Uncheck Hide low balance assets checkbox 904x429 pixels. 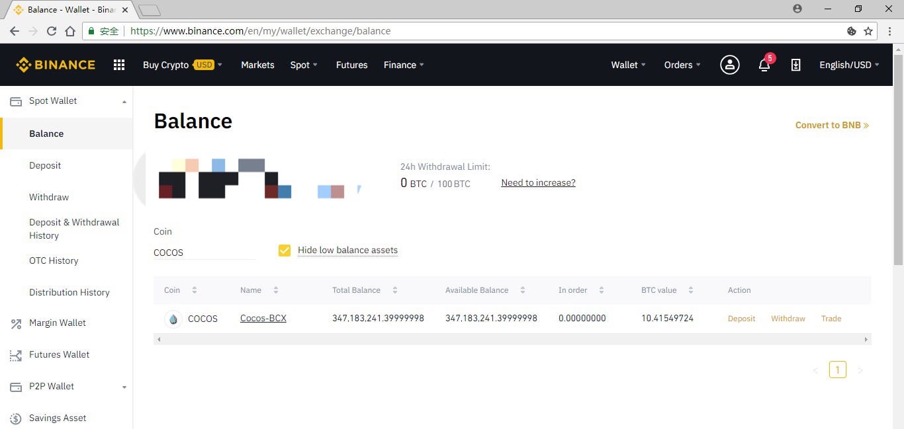coord(285,251)
